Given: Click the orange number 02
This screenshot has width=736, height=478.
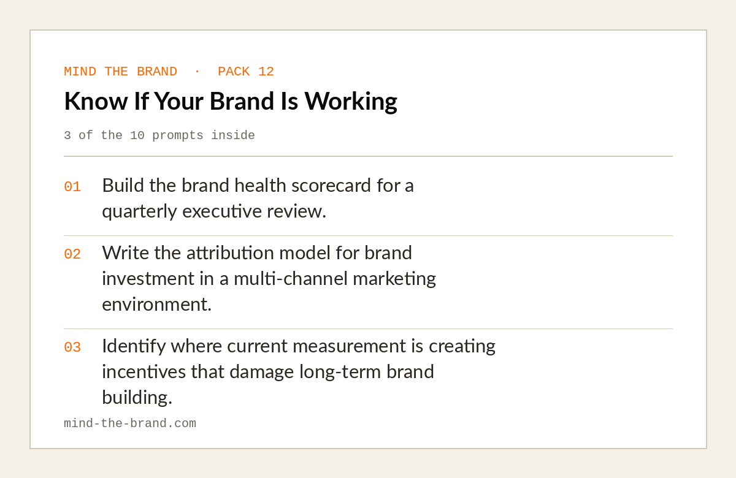Looking at the screenshot, I should pyautogui.click(x=72, y=254).
